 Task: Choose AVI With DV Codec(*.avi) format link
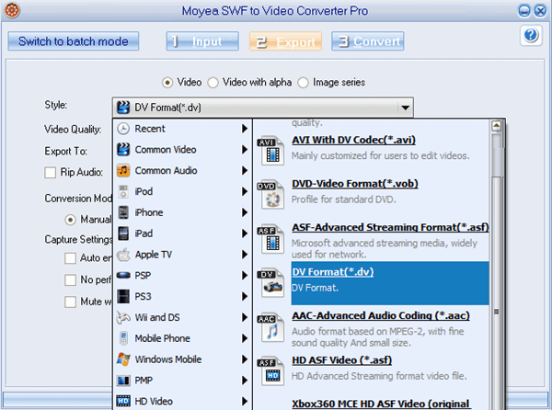[x=353, y=140]
